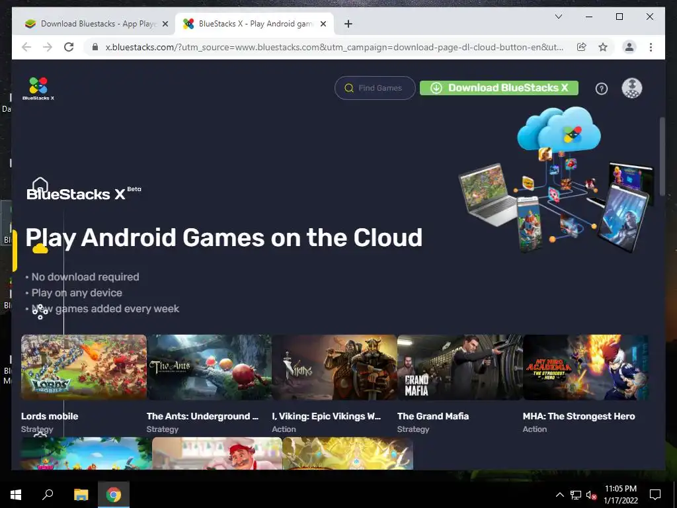Expand the tab search chevron in Chrome title bar
Screen dimensions: 677x508
coord(558,17)
